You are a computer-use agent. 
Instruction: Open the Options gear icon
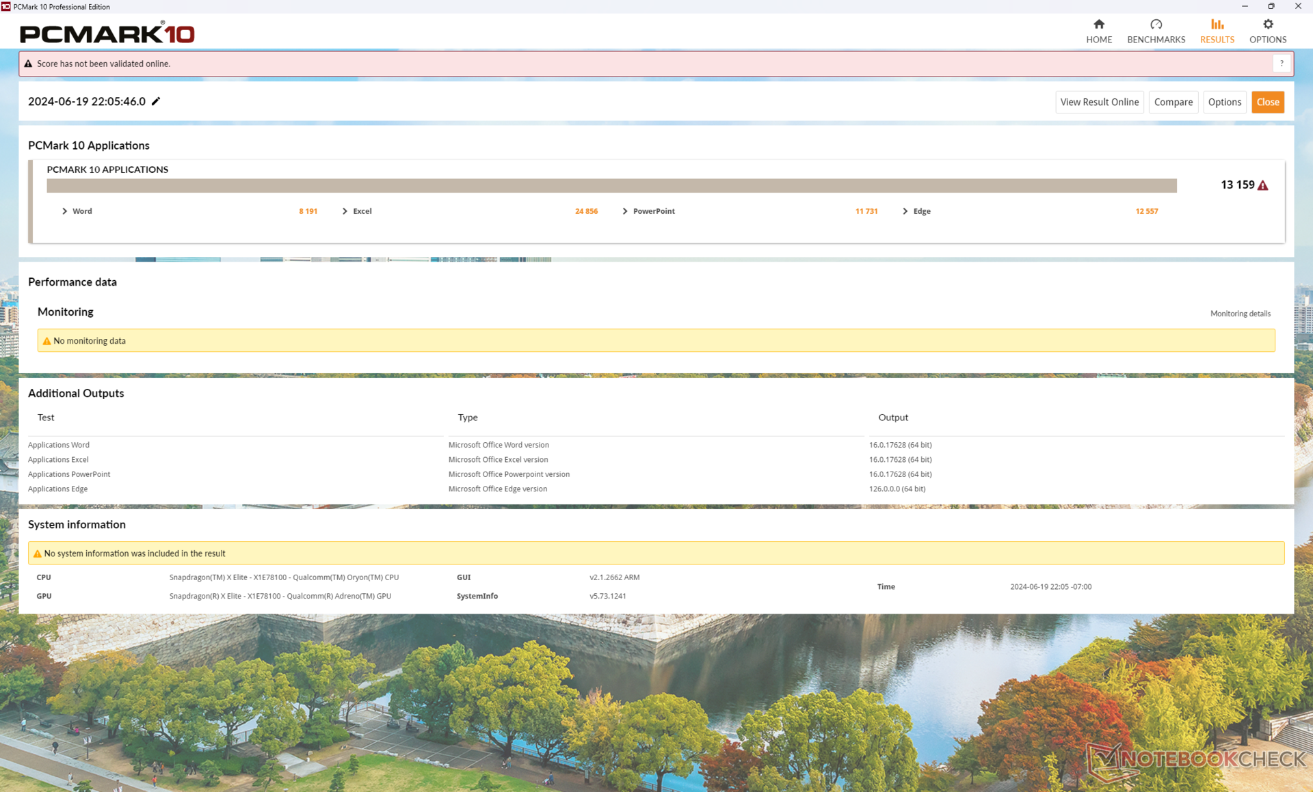pos(1267,25)
